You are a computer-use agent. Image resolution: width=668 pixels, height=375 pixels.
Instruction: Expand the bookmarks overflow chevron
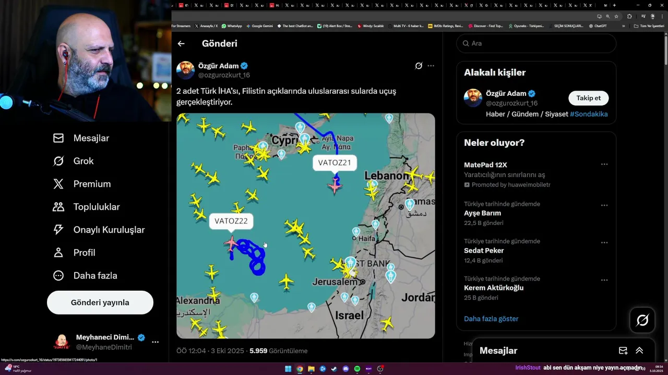[x=623, y=26]
